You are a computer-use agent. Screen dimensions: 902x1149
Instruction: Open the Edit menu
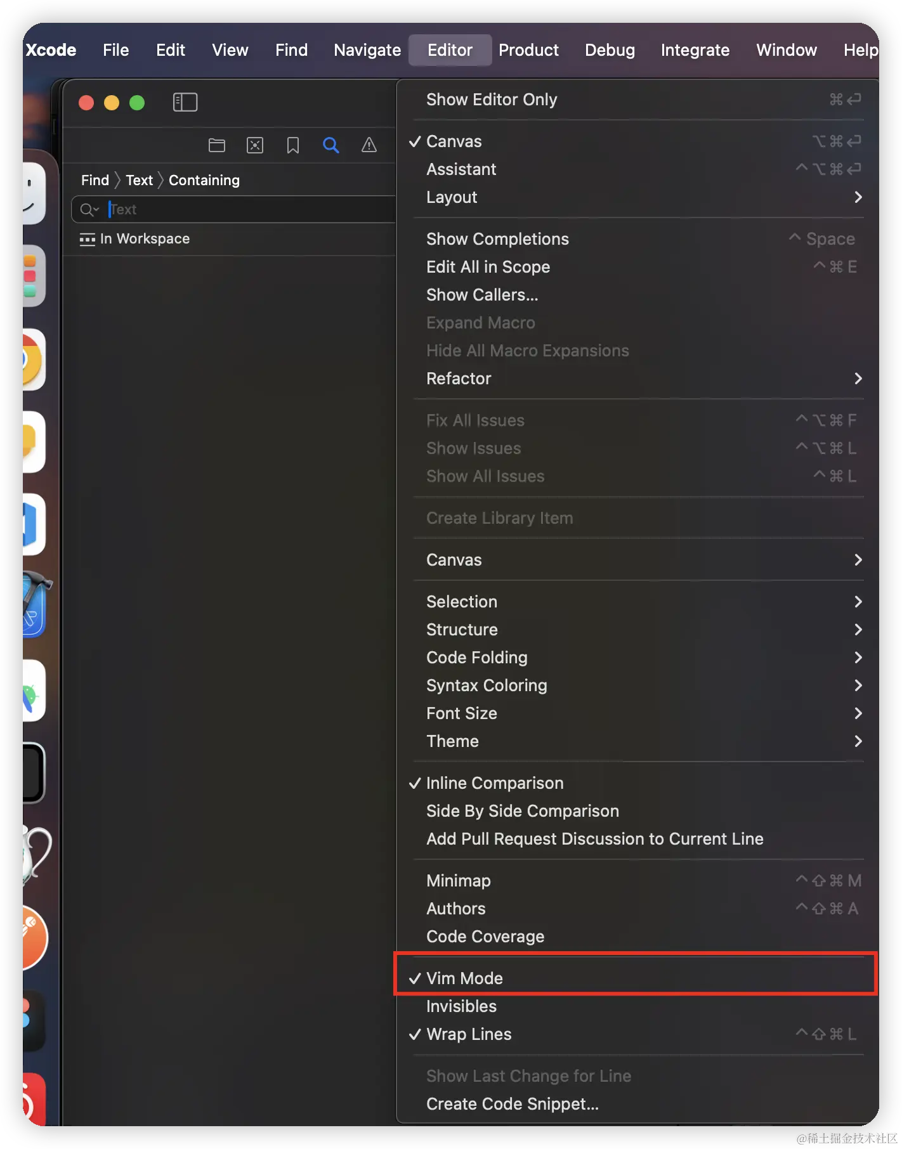click(x=171, y=50)
